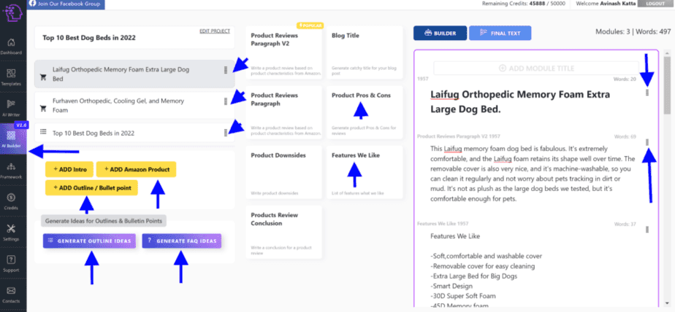Click the Add Module Title field

[x=536, y=68]
